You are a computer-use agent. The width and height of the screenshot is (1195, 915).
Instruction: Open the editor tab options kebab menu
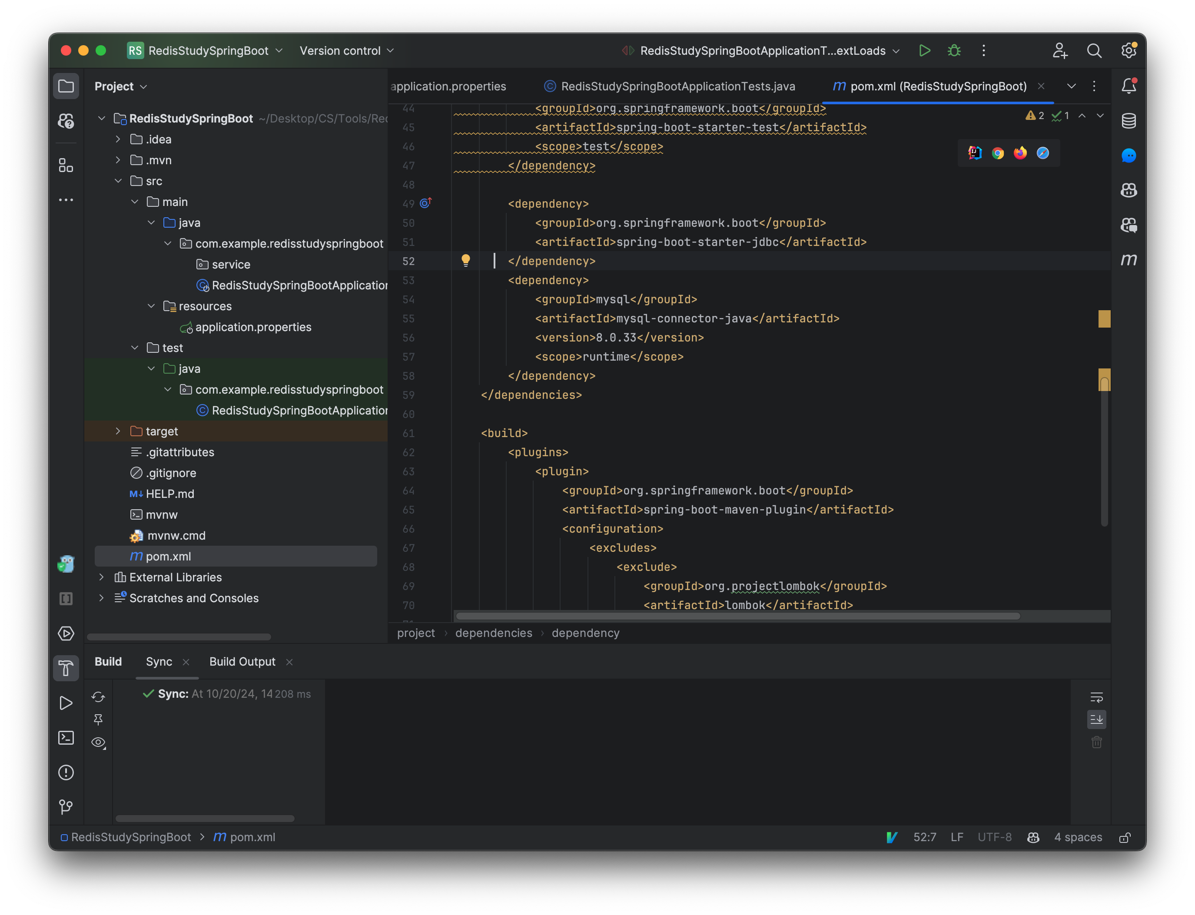click(x=1094, y=86)
